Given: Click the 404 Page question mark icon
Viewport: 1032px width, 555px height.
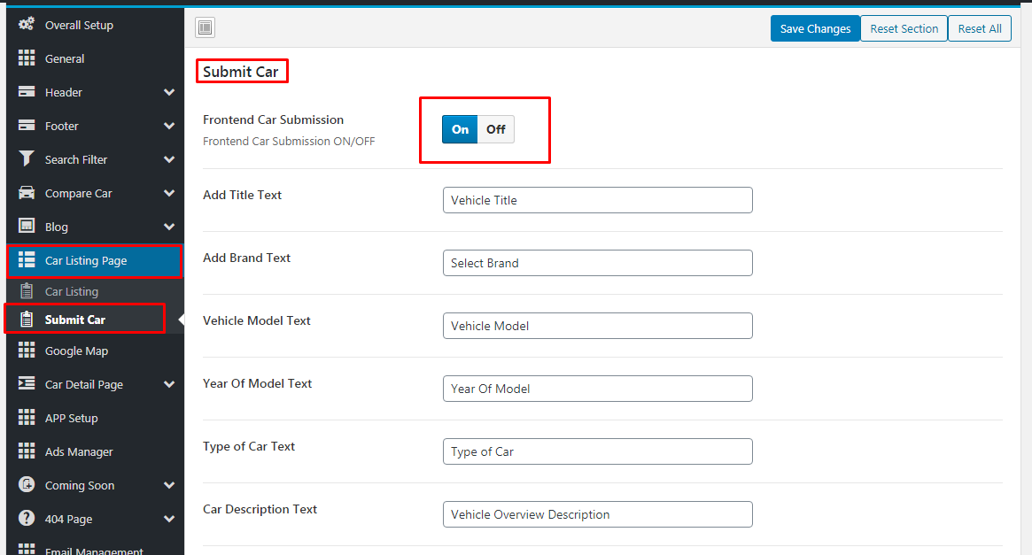Looking at the screenshot, I should [x=27, y=518].
